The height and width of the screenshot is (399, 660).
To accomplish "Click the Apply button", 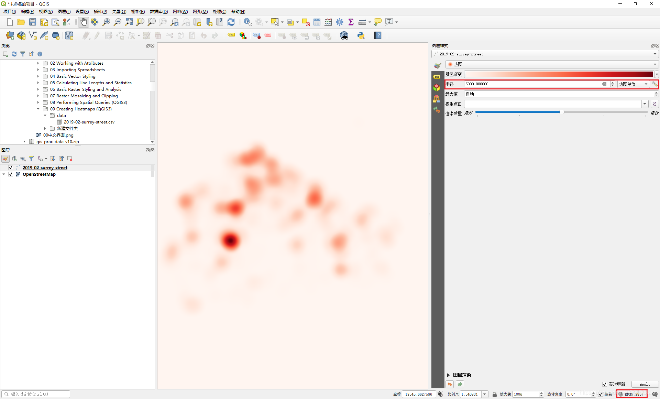I will pos(645,384).
